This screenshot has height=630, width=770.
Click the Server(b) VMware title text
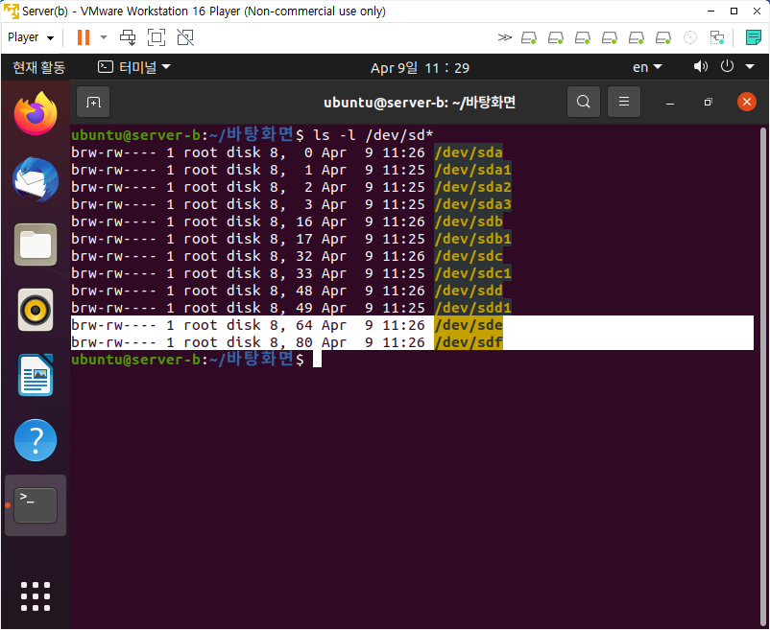coord(204,11)
